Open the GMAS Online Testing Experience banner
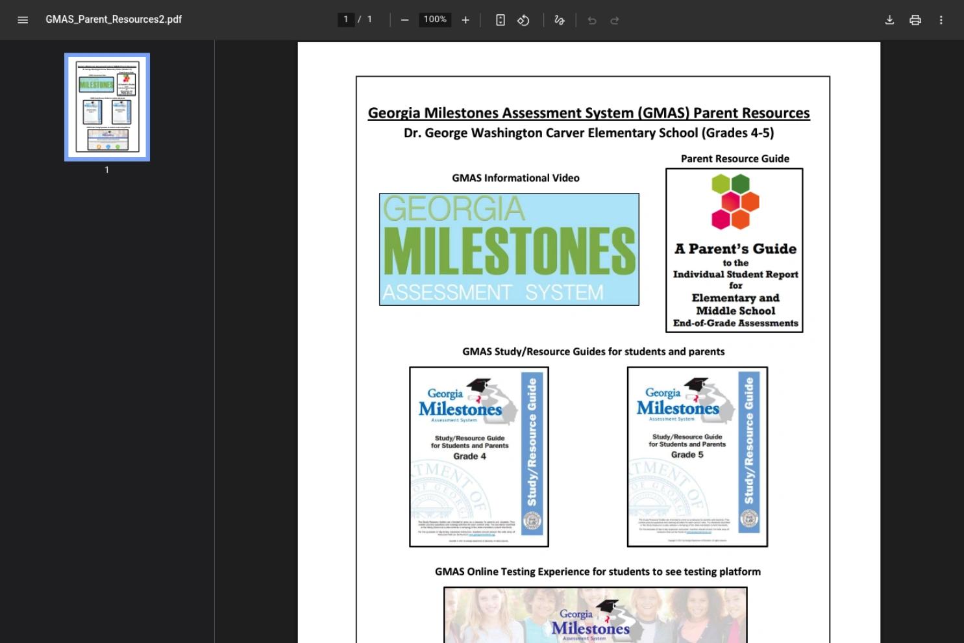 pyautogui.click(x=595, y=614)
